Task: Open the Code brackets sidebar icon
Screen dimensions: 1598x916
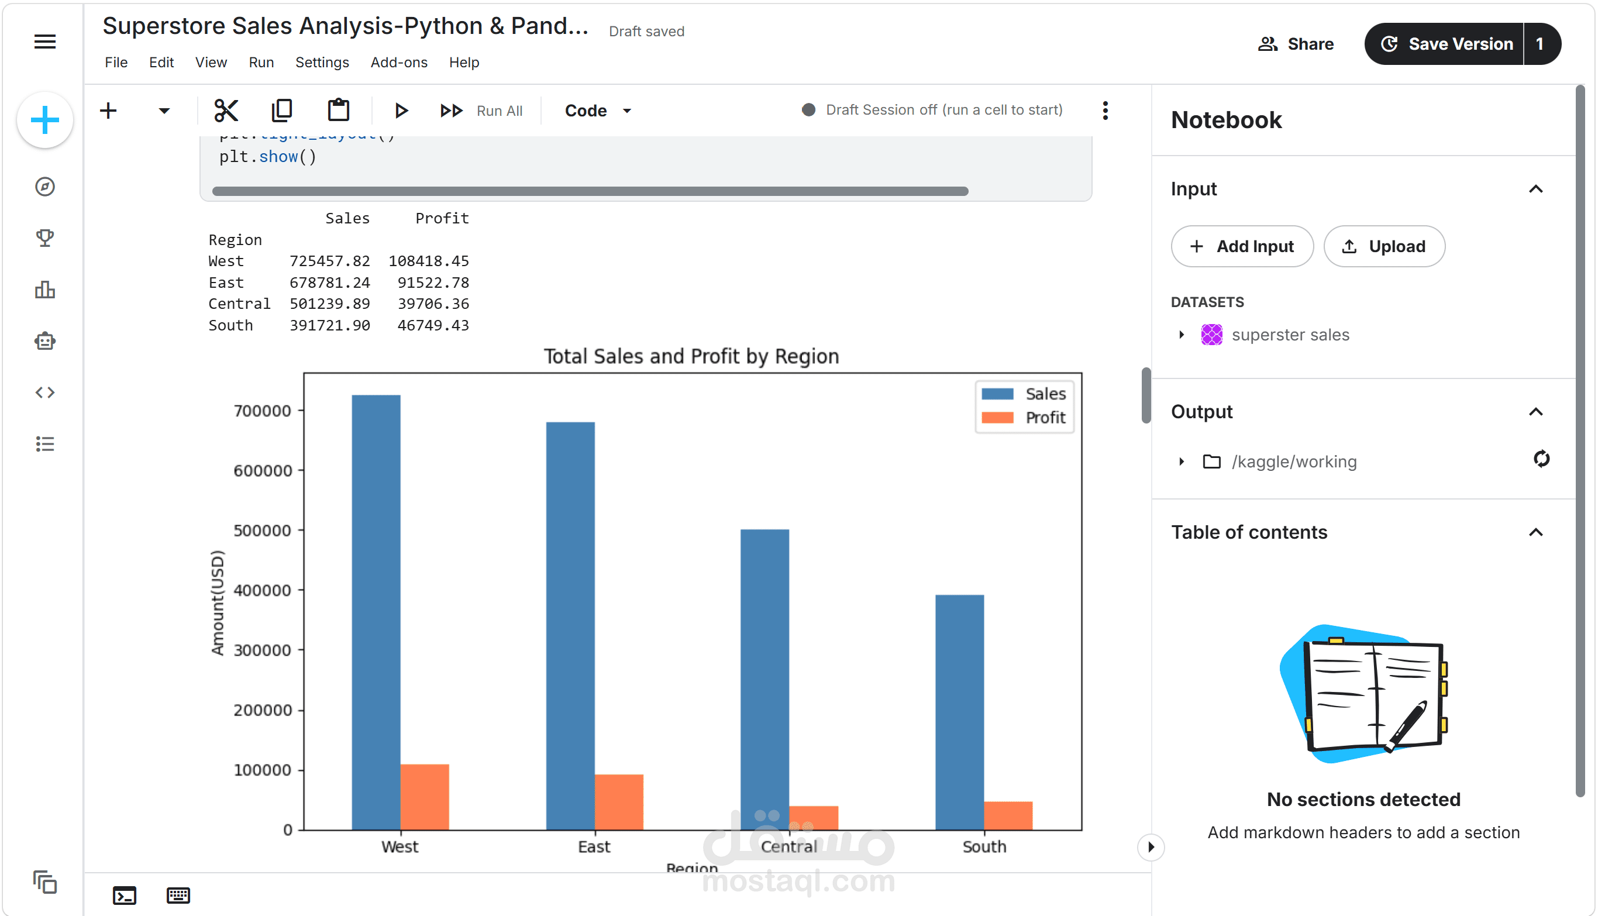Action: pos(44,392)
